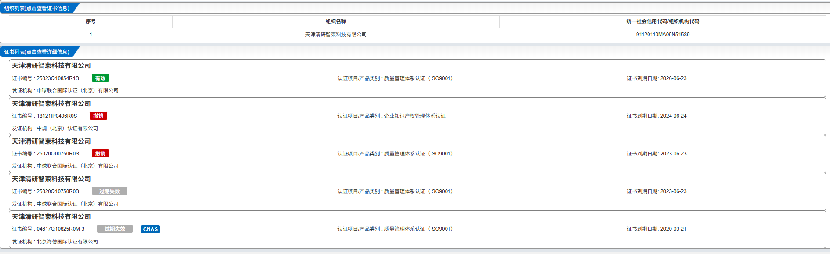
Task: Click certificate number 25020Q00750R0S
Action: point(58,154)
